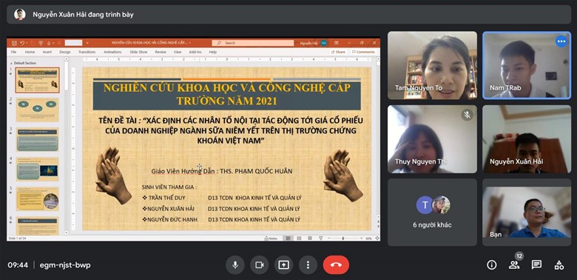Open the activities shapes icon
Viewport: 577px width, 280px height.
pyautogui.click(x=559, y=265)
